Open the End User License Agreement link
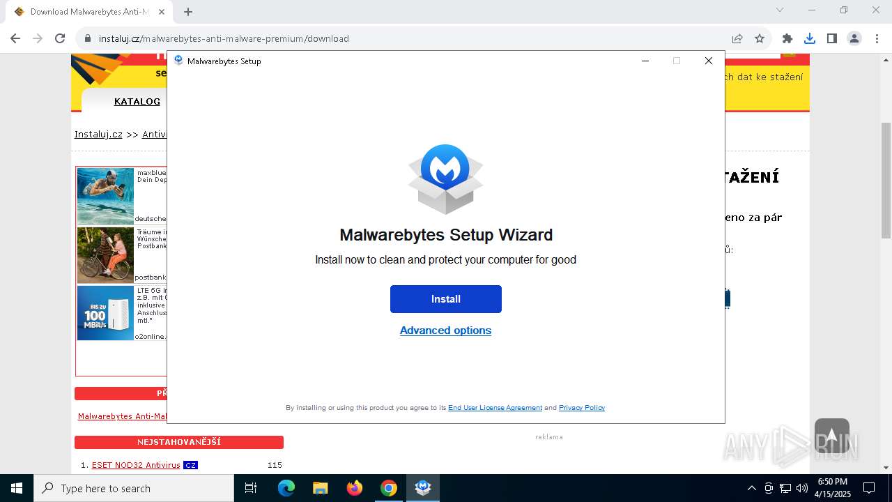Screen dimensions: 892x502 [x=495, y=408]
